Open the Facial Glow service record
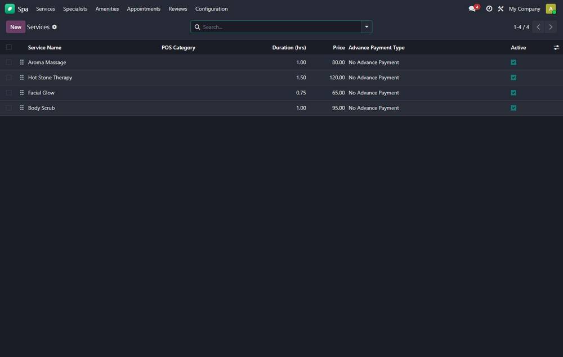 pyautogui.click(x=41, y=92)
